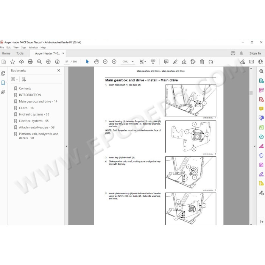This screenshot has height=265, width=265.
Task: Open the More Tools wrench icon
Action: (261, 193)
